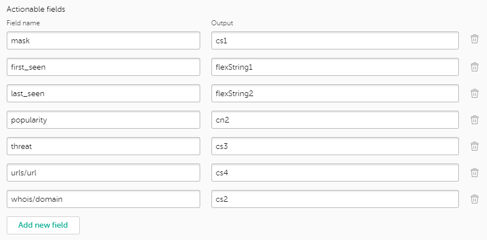Trash the urls/url field row
This screenshot has width=487, height=240.
pos(475,173)
